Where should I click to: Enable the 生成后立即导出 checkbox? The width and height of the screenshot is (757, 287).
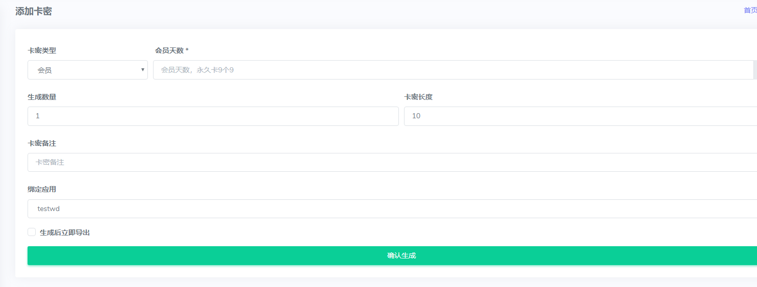tap(32, 232)
